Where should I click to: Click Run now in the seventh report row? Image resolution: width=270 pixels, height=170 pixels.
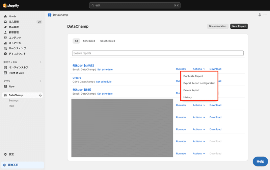tap(181, 141)
